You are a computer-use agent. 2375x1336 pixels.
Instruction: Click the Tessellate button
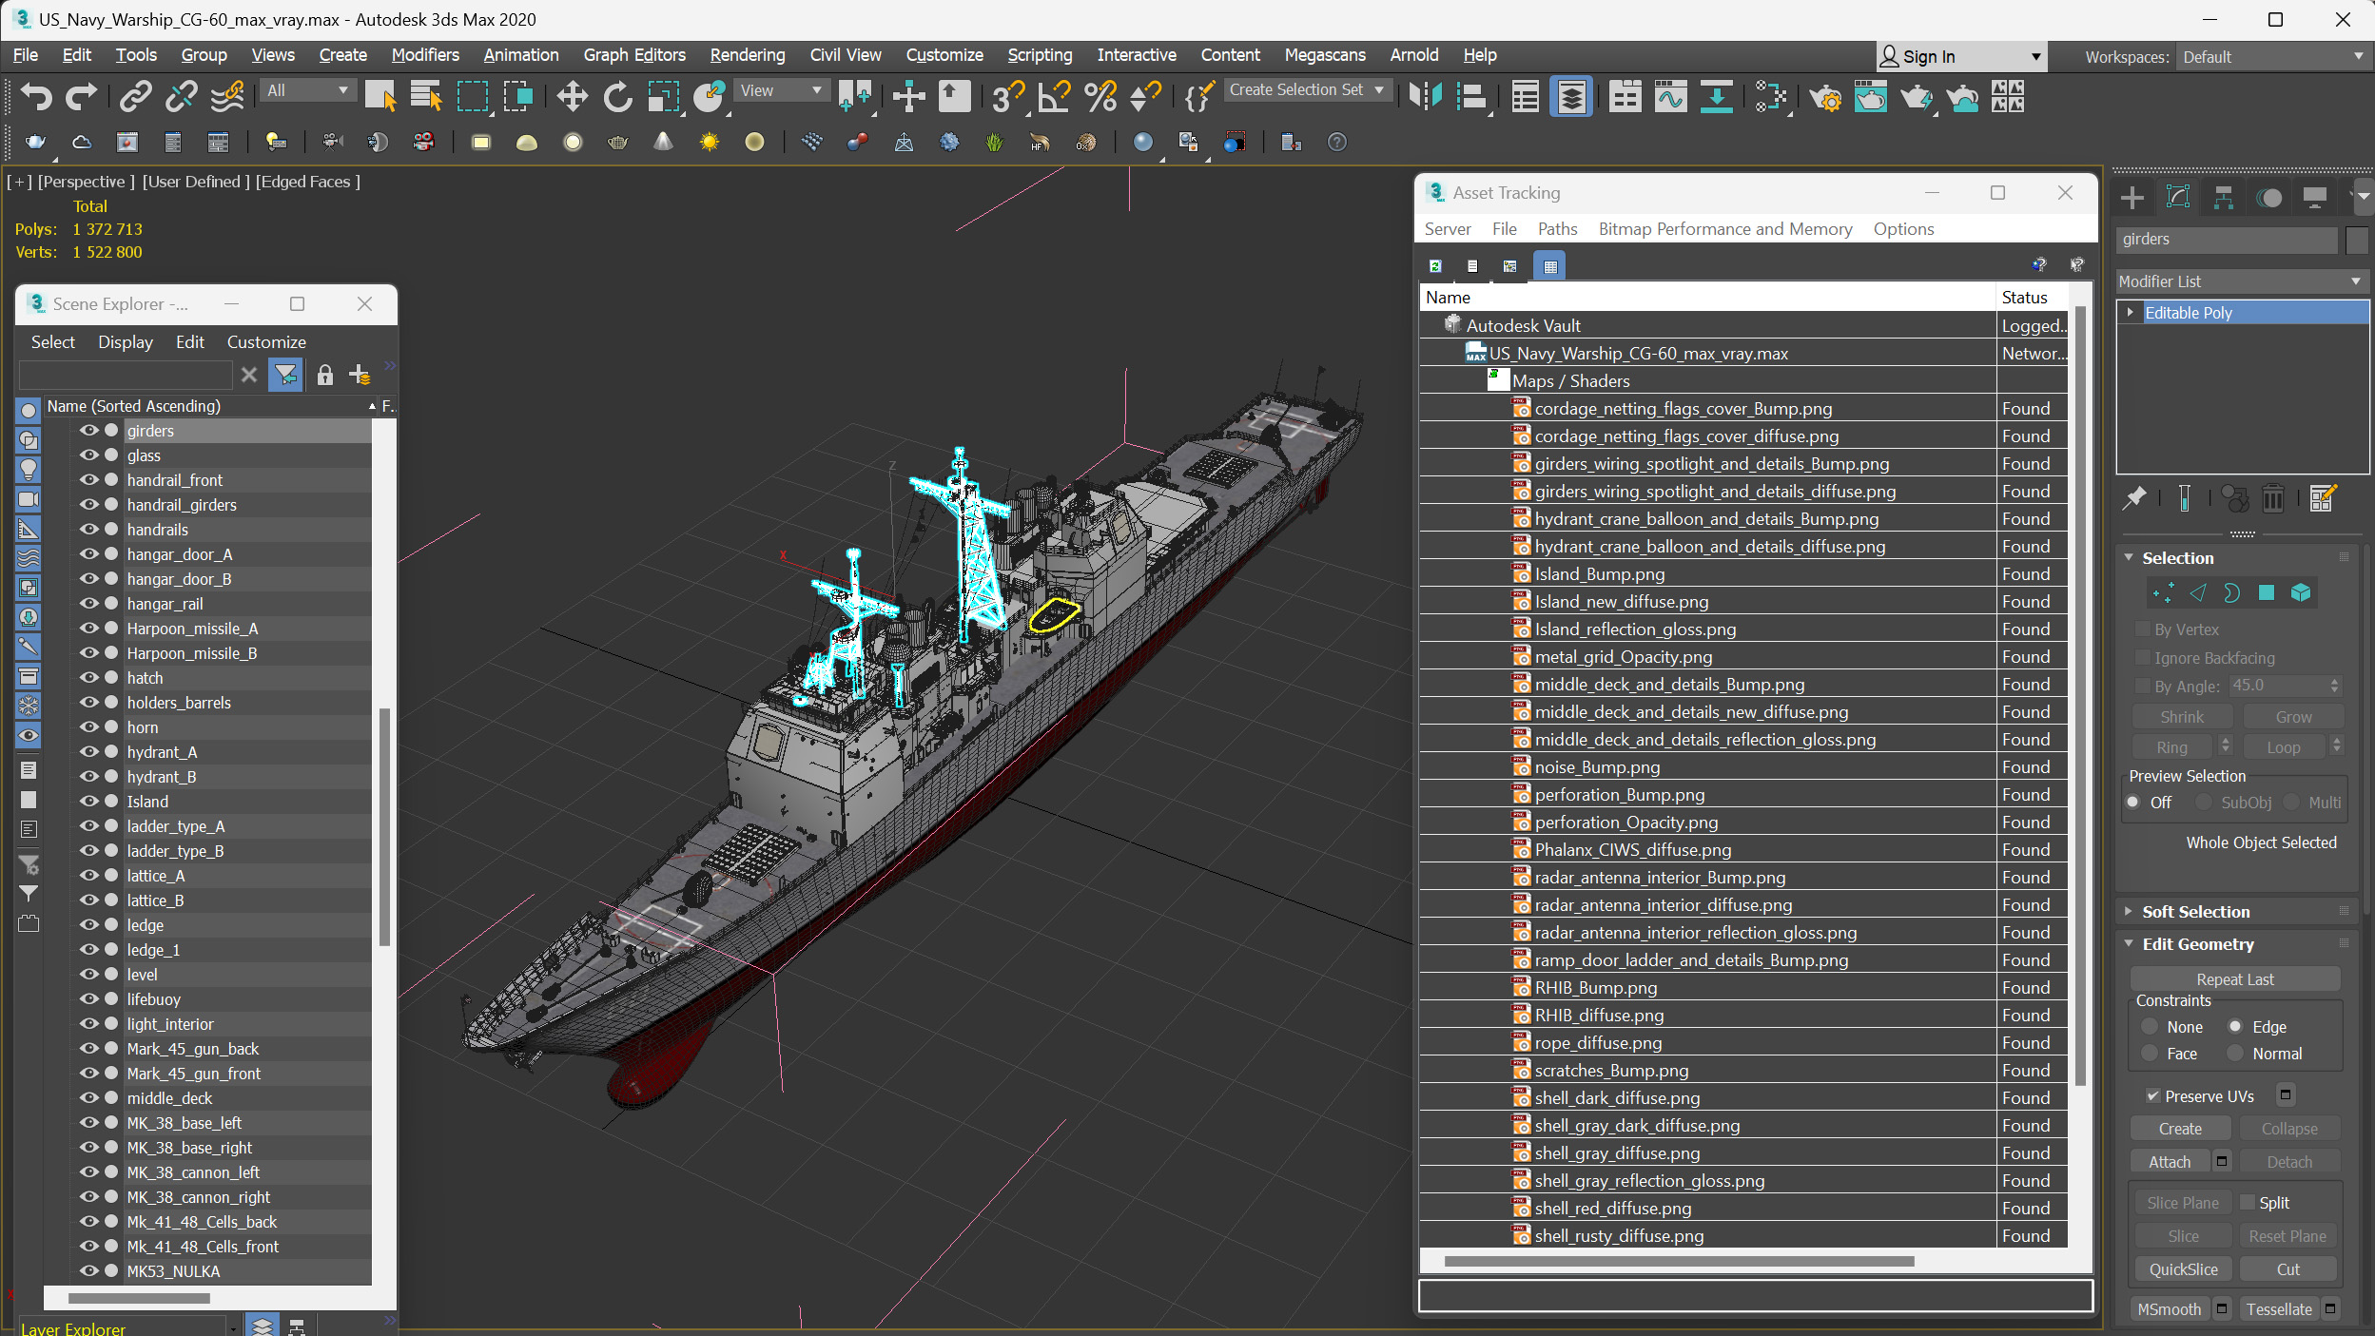(x=2279, y=1309)
